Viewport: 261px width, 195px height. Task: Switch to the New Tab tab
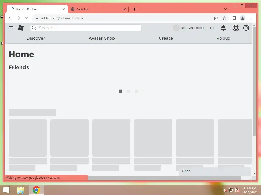(98, 9)
